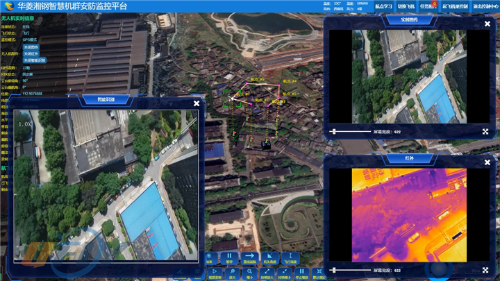Reset zoom with the 默认缩放 icon
The width and height of the screenshot is (500, 281).
pyautogui.click(x=319, y=273)
